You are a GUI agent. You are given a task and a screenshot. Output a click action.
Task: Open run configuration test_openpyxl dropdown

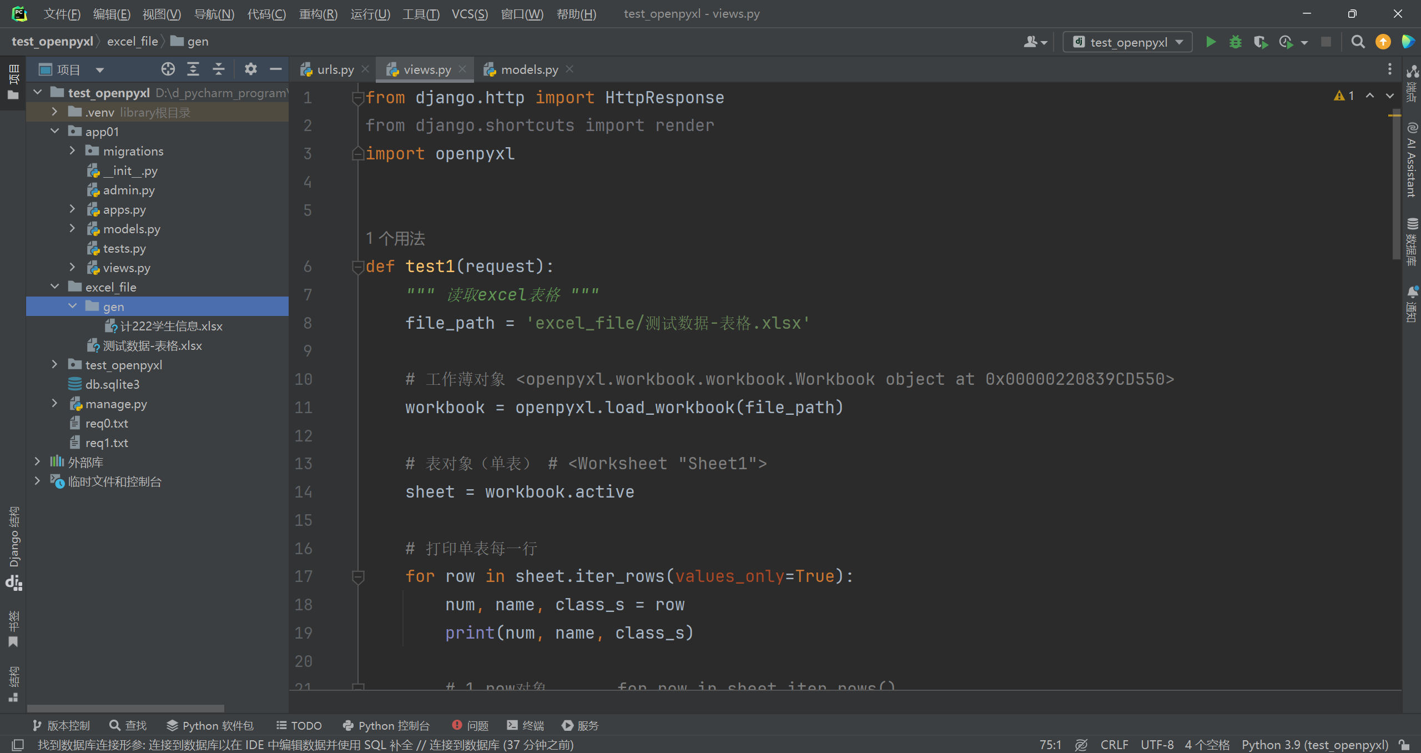pyautogui.click(x=1127, y=42)
